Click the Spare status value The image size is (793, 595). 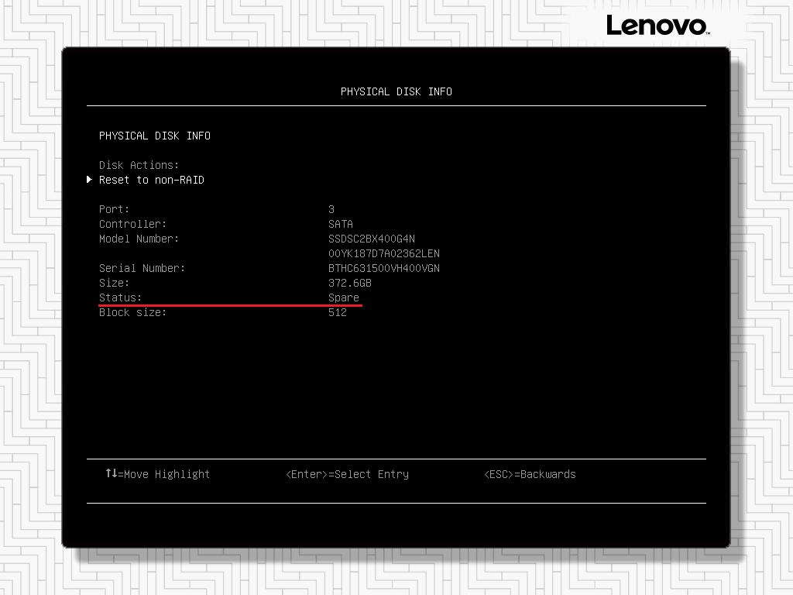tap(343, 297)
